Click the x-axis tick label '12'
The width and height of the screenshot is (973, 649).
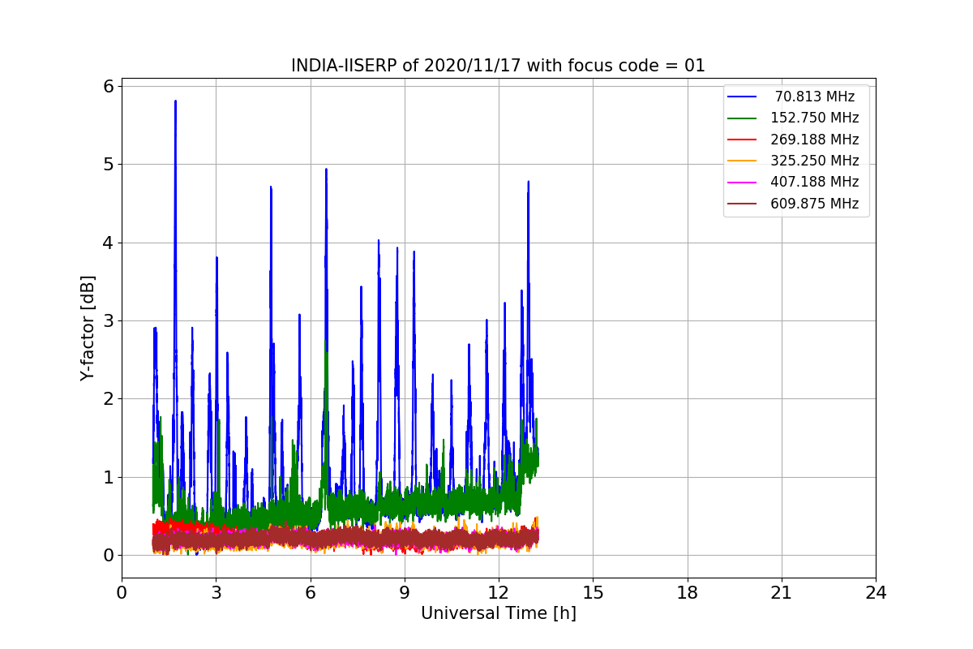click(499, 592)
